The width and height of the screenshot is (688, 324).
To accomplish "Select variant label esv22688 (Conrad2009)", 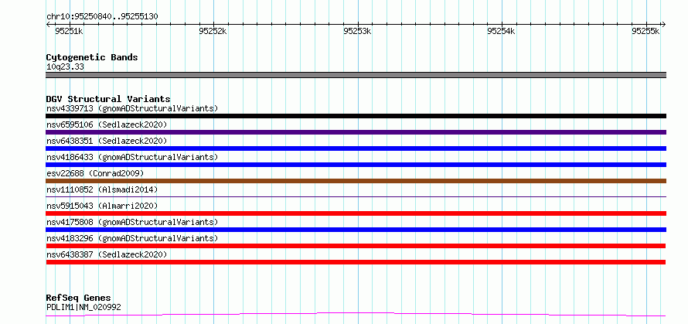I will click(95, 173).
